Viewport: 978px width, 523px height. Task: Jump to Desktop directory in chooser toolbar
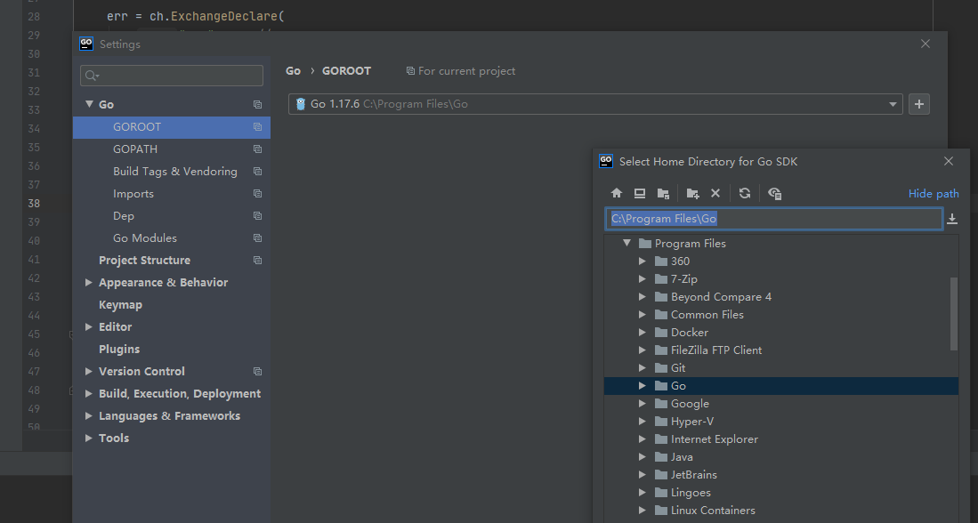click(x=639, y=193)
